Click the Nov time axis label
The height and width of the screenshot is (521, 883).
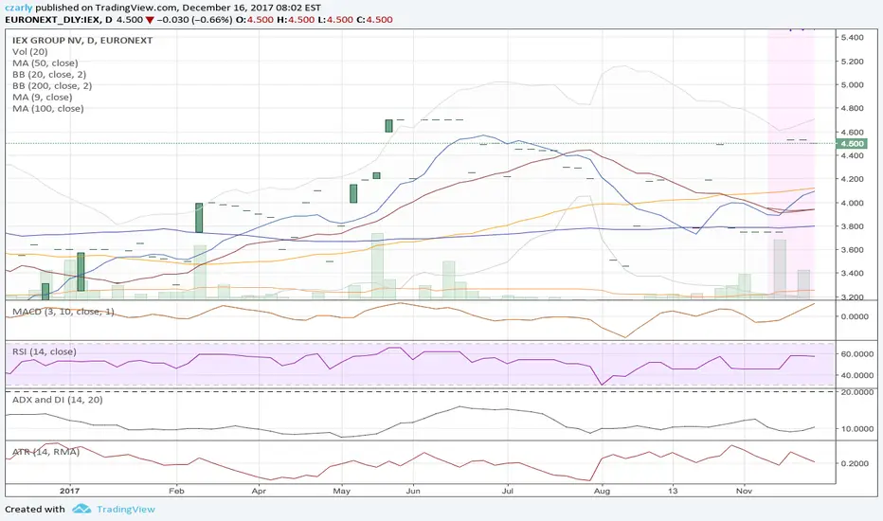pos(744,491)
